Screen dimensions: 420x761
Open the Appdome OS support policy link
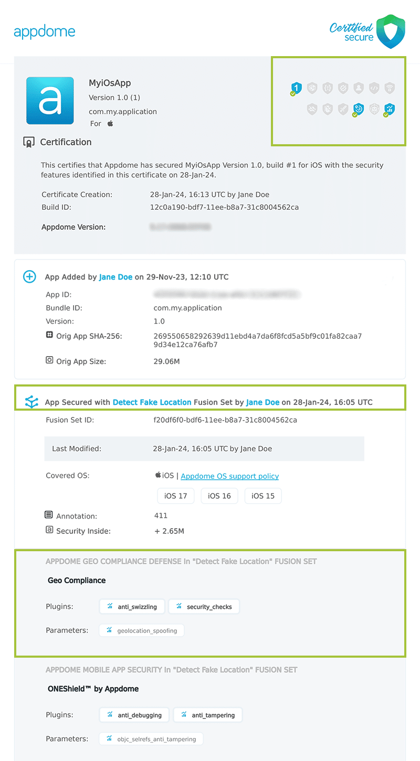point(229,475)
